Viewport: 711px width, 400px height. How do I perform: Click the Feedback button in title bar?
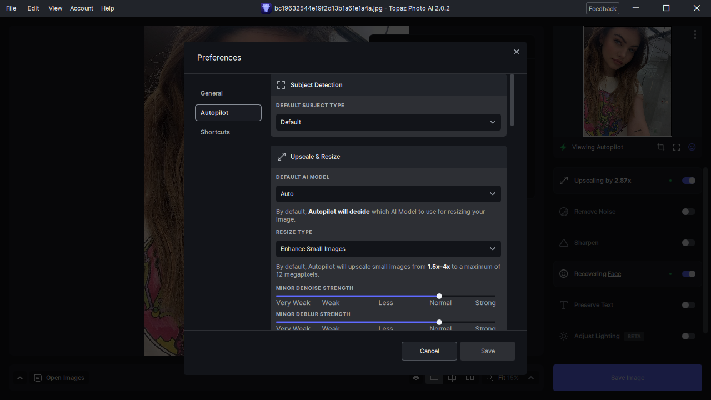603,8
